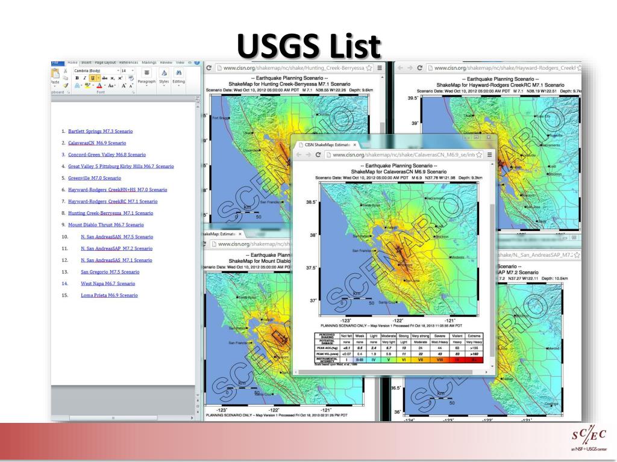Screen dimensions: 617x462
Task: Apply red font color in Word
Action: coord(99,85)
